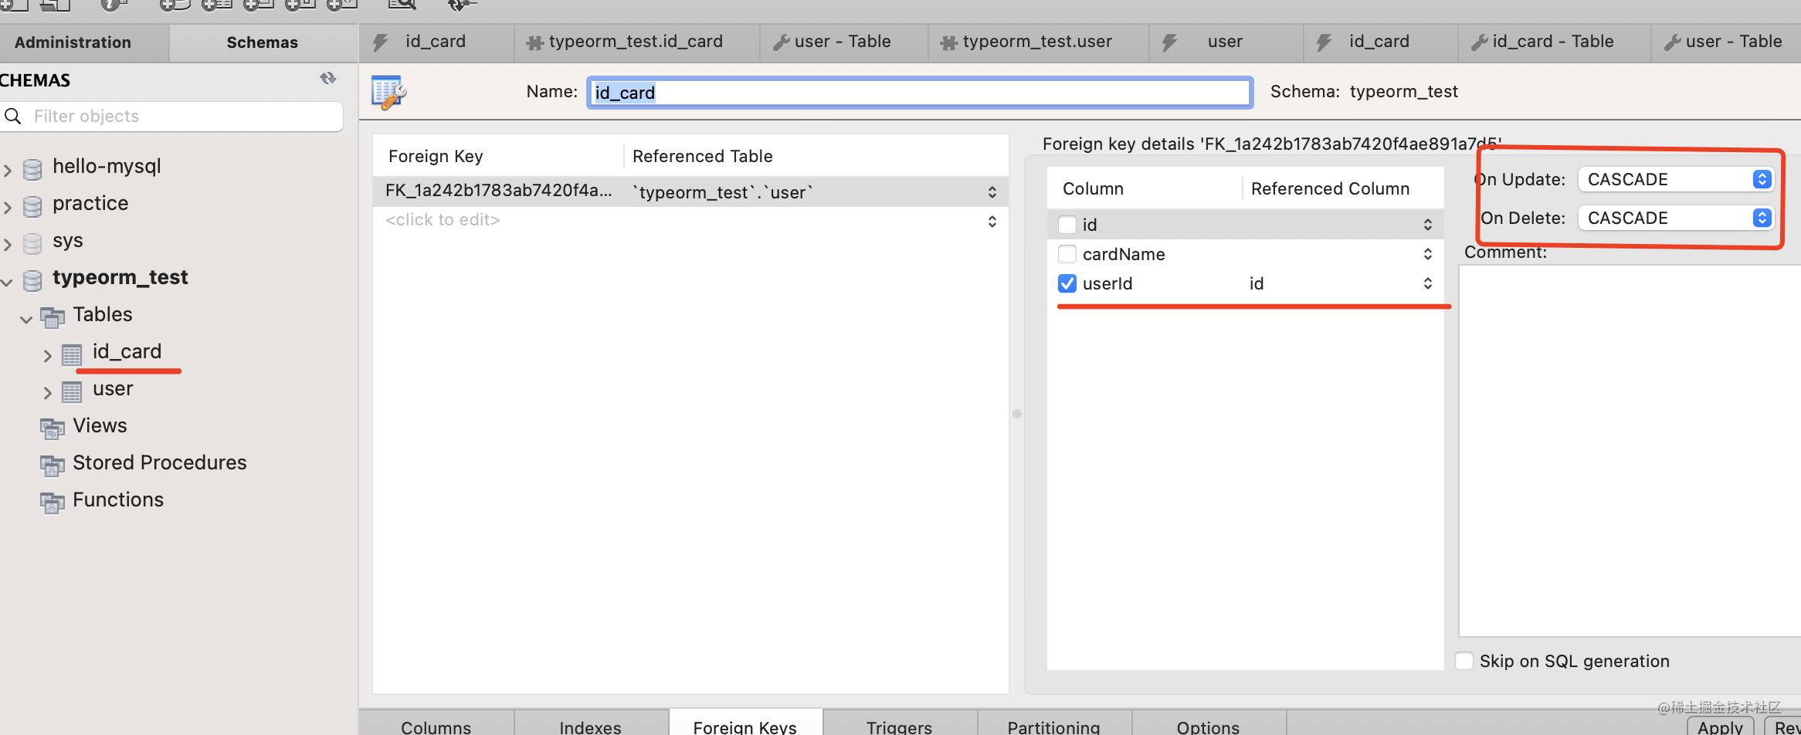Open the typeorm_test.user tab
This screenshot has width=1801, height=735.
tap(1038, 42)
